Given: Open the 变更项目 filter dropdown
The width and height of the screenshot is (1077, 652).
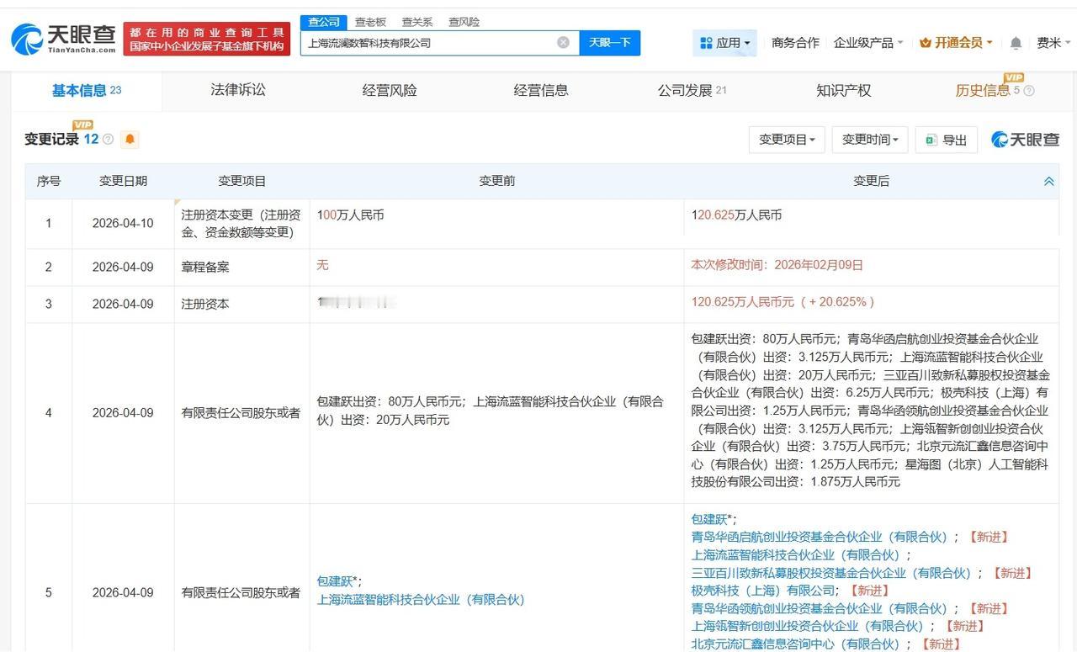Looking at the screenshot, I should tap(786, 140).
